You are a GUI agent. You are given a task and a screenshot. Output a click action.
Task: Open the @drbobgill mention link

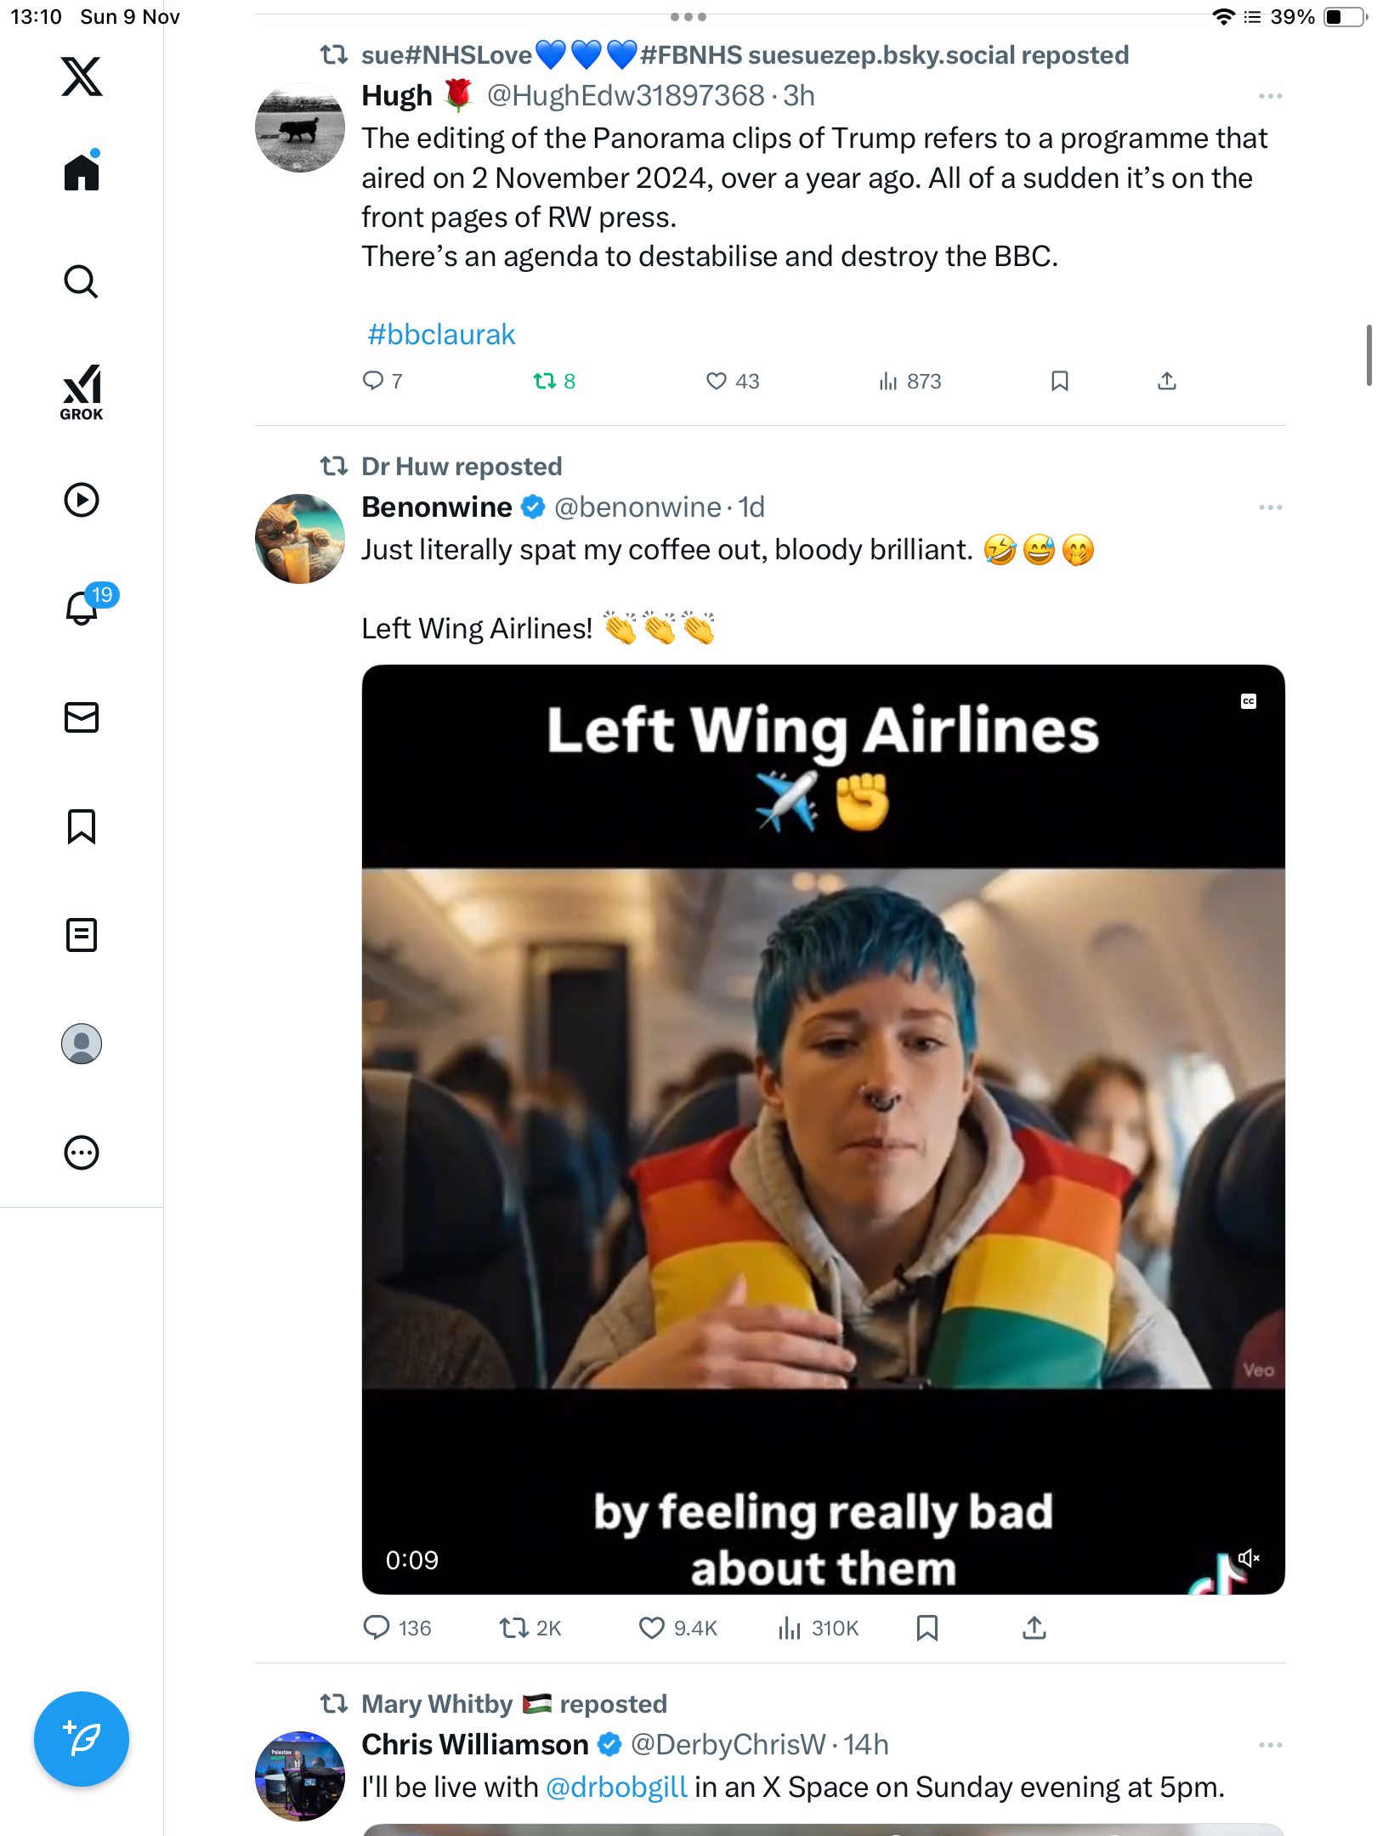616,1788
